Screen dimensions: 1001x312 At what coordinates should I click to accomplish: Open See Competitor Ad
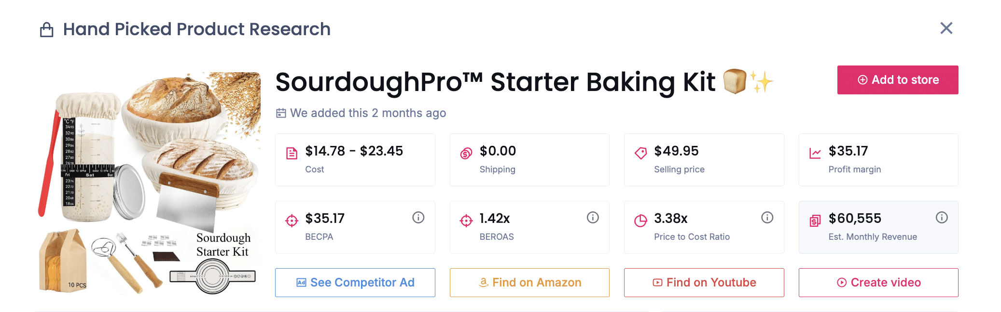pos(355,283)
